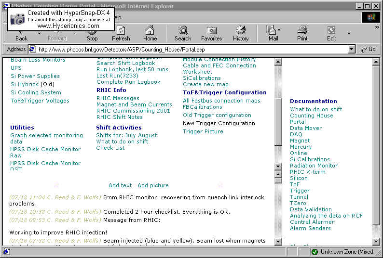Open Check List link
383x258 pixels.
(110, 148)
